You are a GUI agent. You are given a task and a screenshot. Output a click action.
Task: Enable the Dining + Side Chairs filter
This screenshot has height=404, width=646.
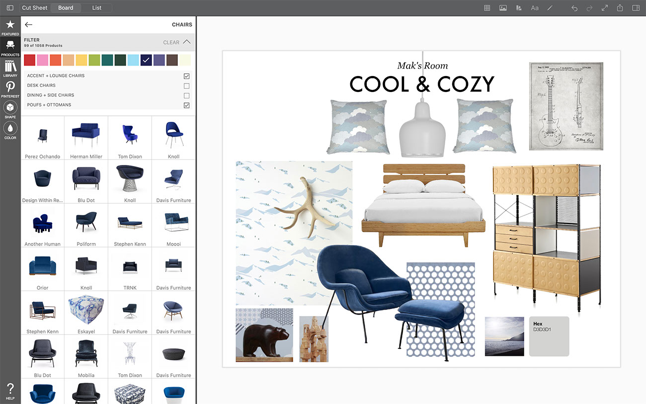(x=186, y=95)
